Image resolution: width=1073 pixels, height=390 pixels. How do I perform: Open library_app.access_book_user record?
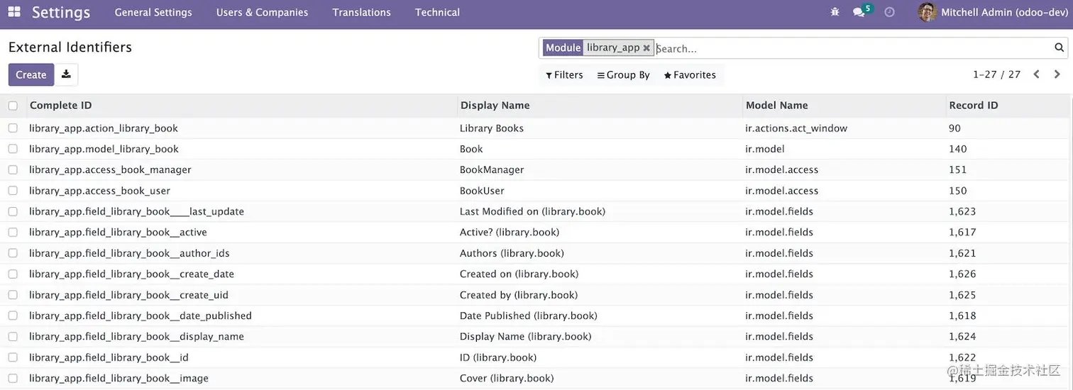pyautogui.click(x=99, y=191)
